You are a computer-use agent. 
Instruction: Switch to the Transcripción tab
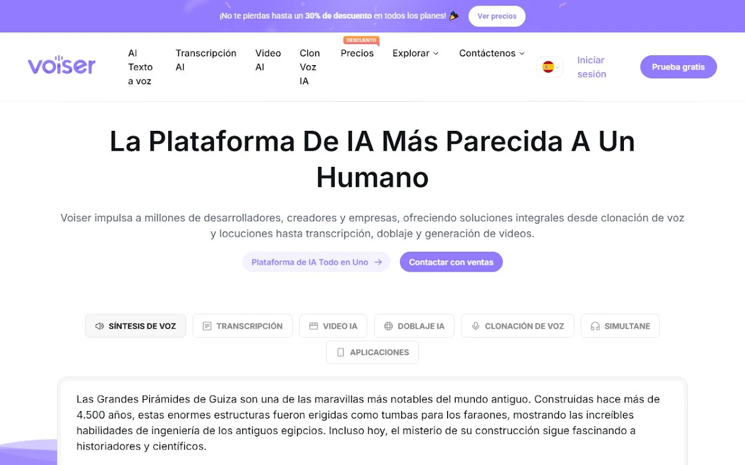[x=242, y=326]
